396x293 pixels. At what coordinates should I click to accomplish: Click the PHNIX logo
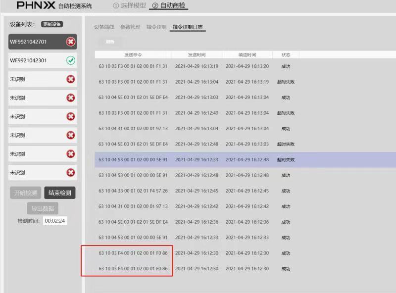pos(36,5)
